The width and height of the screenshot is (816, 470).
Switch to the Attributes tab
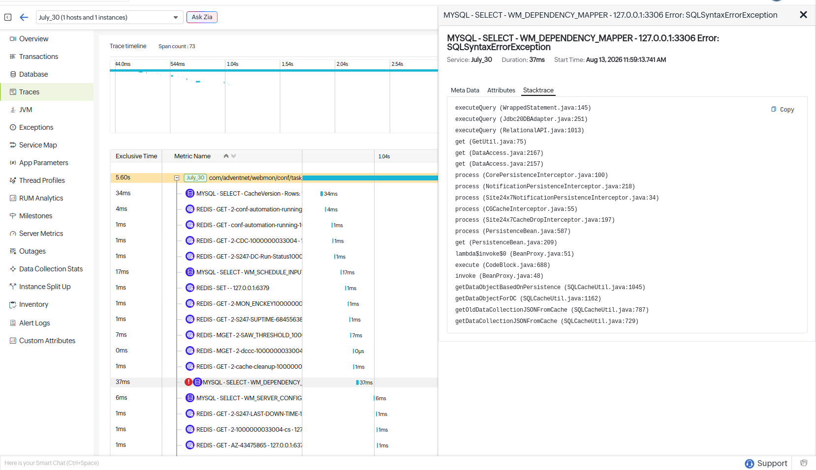click(501, 90)
